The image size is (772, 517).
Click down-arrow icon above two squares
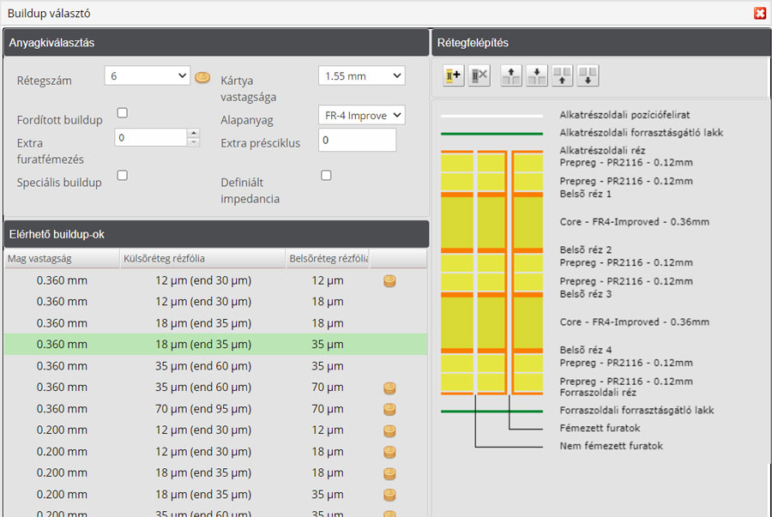537,75
